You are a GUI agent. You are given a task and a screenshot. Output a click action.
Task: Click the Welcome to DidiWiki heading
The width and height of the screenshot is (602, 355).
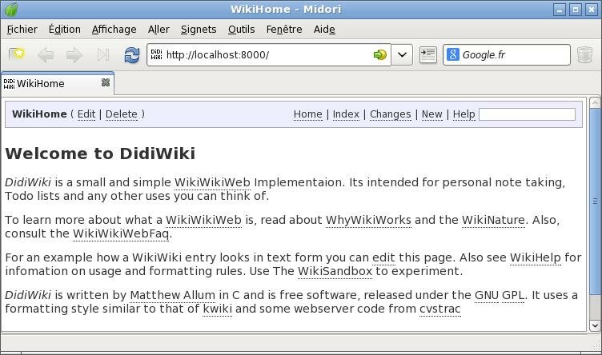pos(100,154)
